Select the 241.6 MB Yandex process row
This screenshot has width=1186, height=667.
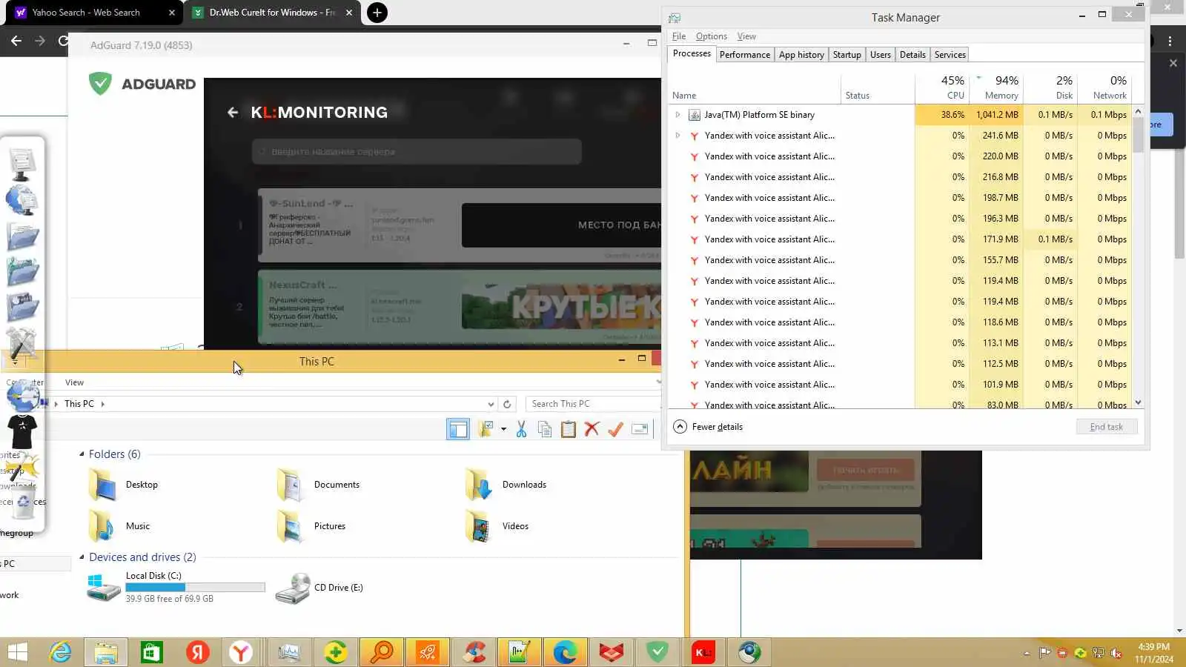899,136
